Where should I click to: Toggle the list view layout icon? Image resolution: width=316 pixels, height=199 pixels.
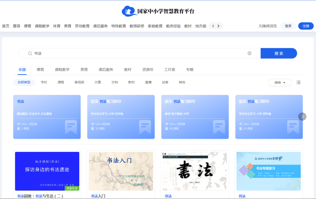pyautogui.click(x=298, y=82)
